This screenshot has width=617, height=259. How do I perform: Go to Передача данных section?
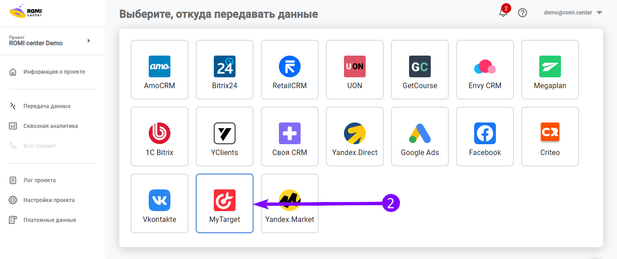(40, 106)
